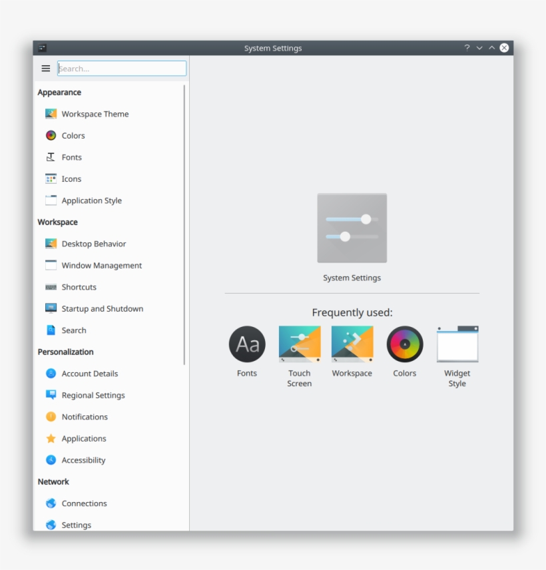546x570 pixels.
Task: Open Widget Style from Frequently used
Action: pyautogui.click(x=457, y=344)
